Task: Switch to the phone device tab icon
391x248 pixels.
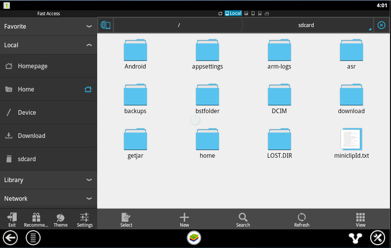Action: tap(253, 13)
